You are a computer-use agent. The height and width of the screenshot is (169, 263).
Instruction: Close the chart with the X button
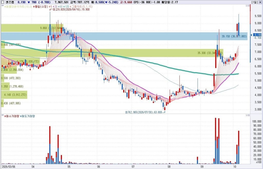point(260,2)
